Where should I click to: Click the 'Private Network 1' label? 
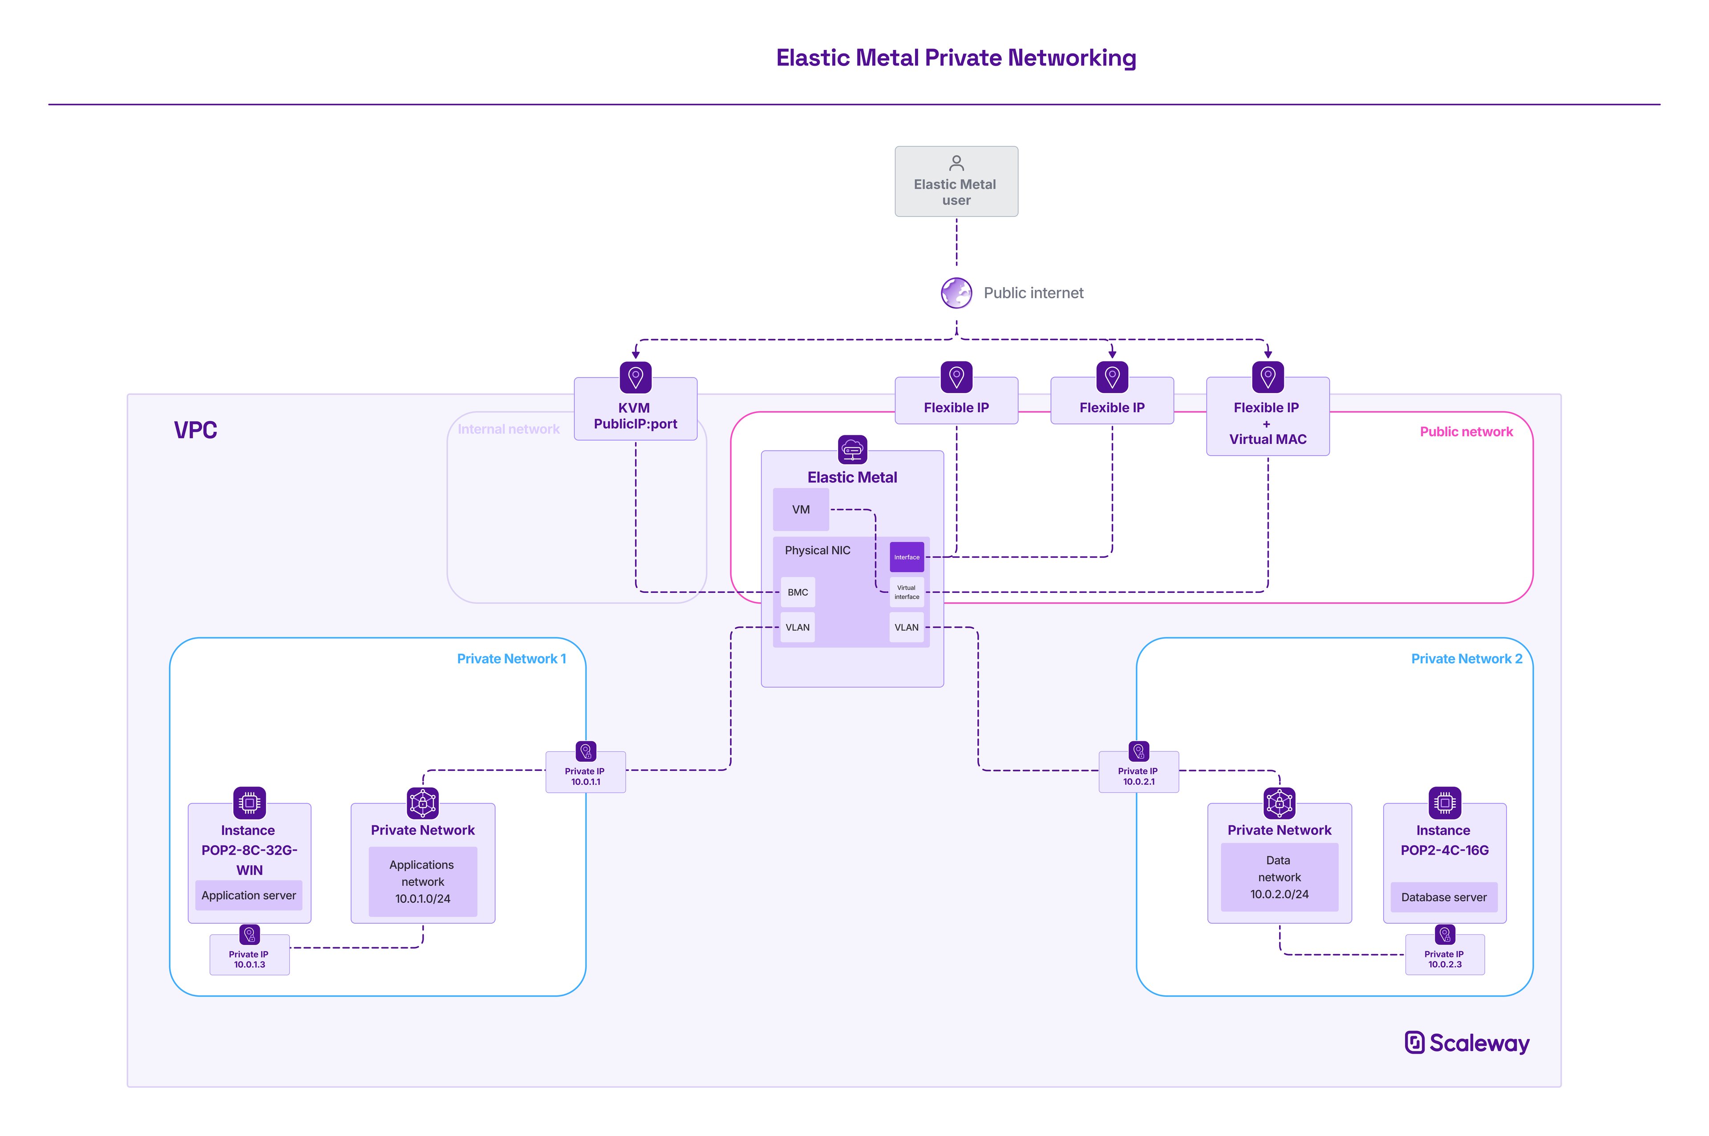[x=511, y=658]
